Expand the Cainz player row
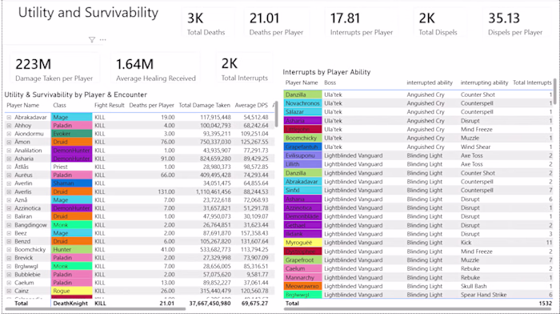560x314 pixels. coord(9,291)
